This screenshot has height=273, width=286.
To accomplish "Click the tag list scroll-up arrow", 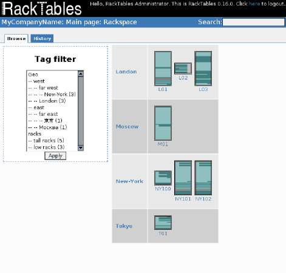I will coord(81,73).
